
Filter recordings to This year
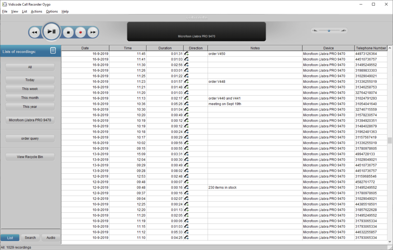[30, 107]
